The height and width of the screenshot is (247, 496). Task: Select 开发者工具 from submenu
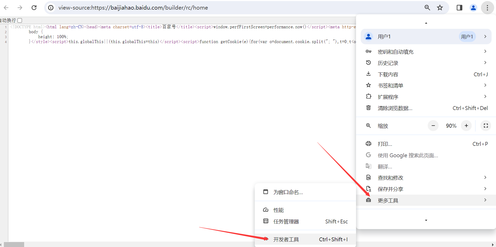(286, 239)
